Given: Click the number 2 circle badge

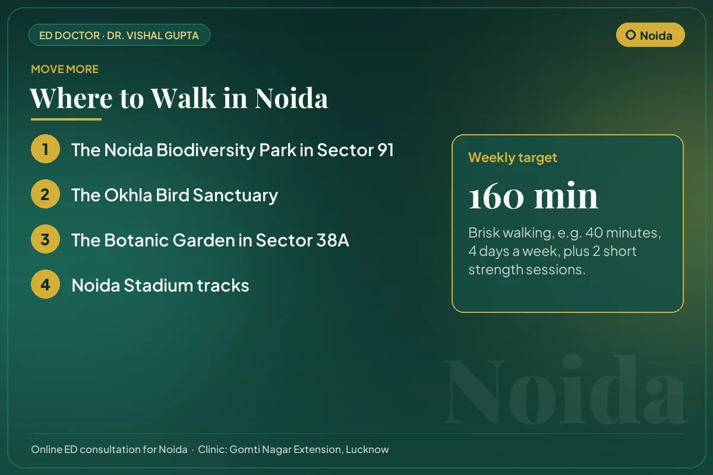Looking at the screenshot, I should [45, 194].
